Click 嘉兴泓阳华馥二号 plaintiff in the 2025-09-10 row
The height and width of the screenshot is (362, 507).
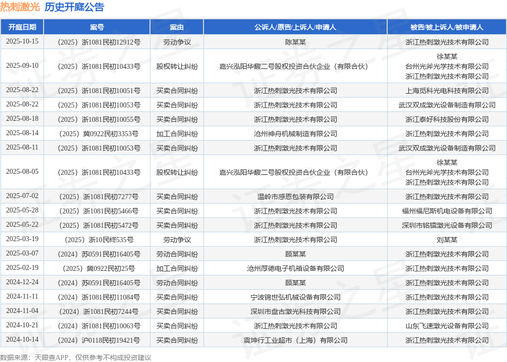point(295,66)
